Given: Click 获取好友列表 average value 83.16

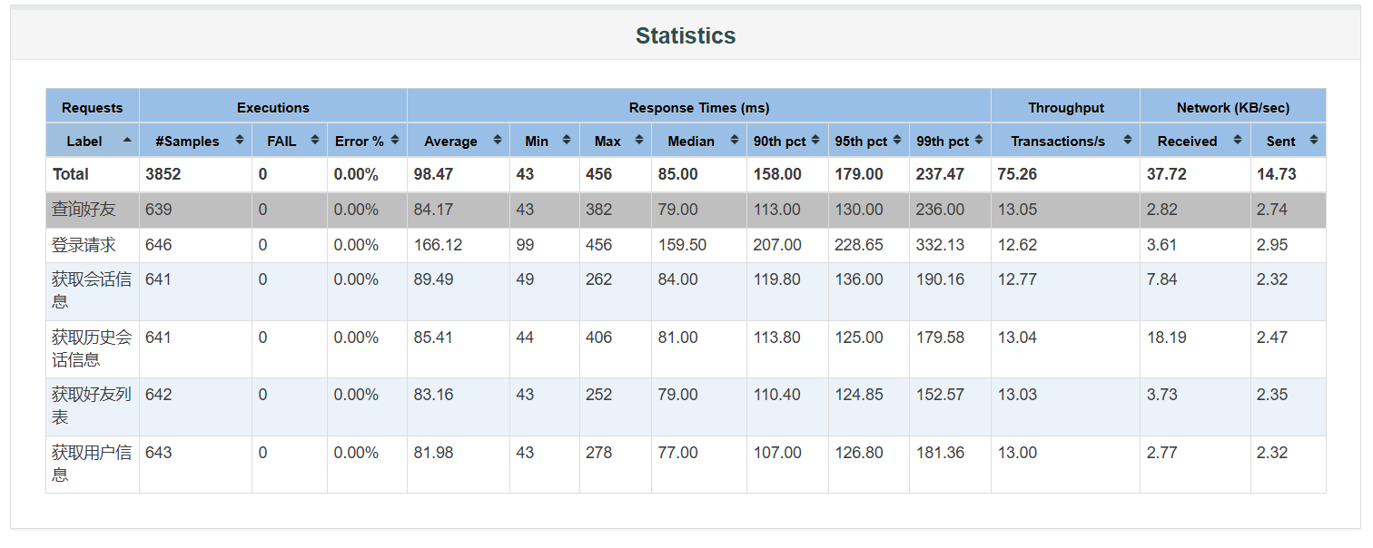Looking at the screenshot, I should (434, 395).
